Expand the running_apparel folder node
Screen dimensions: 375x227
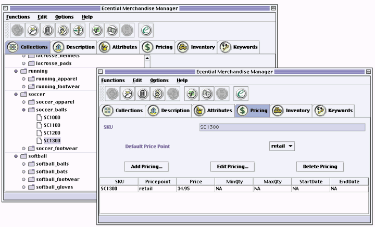point(23,79)
